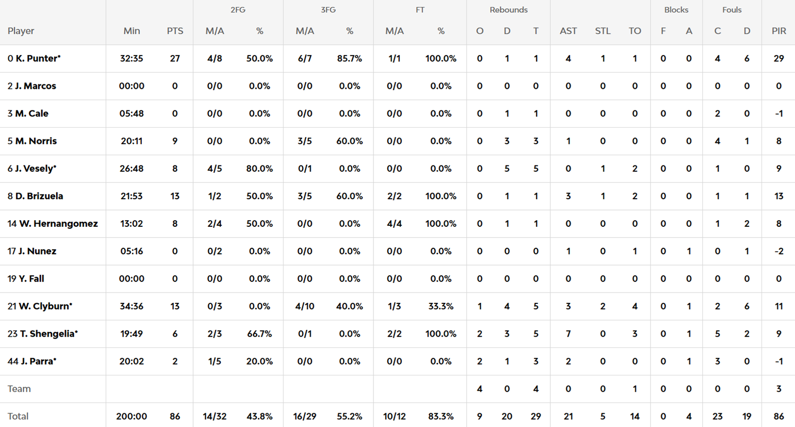Click the AST column header

(x=568, y=31)
